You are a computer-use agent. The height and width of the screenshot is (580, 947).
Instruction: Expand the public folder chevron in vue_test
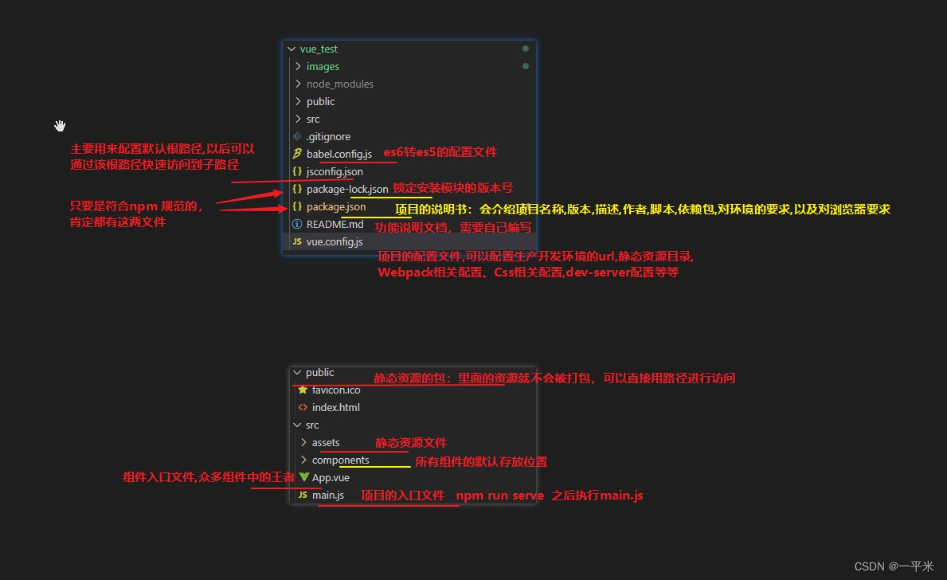pos(298,101)
